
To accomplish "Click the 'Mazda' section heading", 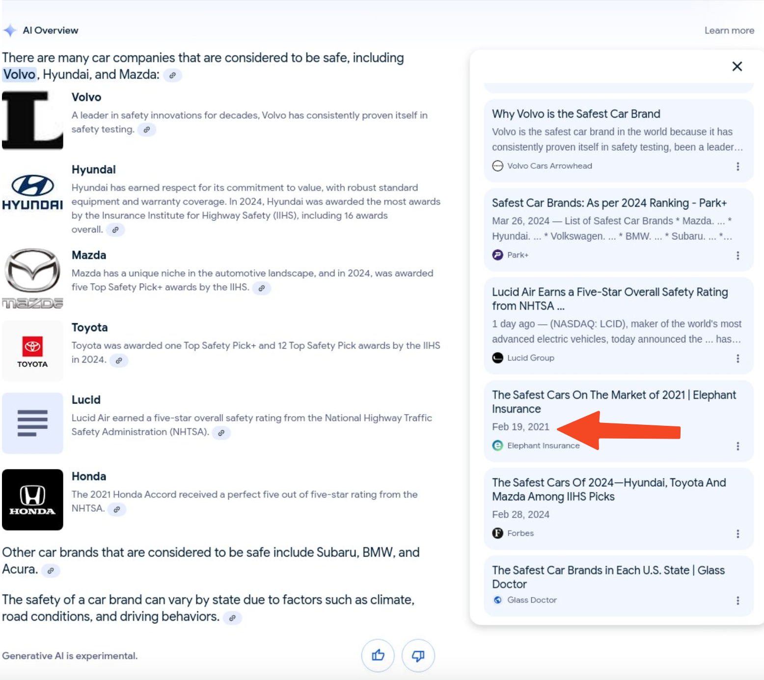I will (89, 256).
